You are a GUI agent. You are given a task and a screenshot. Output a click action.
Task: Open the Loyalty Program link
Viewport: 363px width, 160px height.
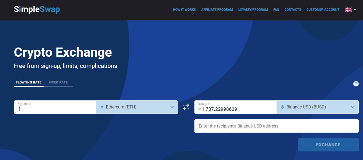pyautogui.click(x=253, y=10)
